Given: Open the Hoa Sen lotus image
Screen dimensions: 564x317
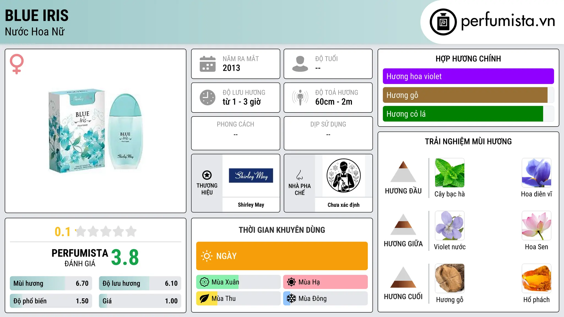Looking at the screenshot, I should [x=536, y=226].
